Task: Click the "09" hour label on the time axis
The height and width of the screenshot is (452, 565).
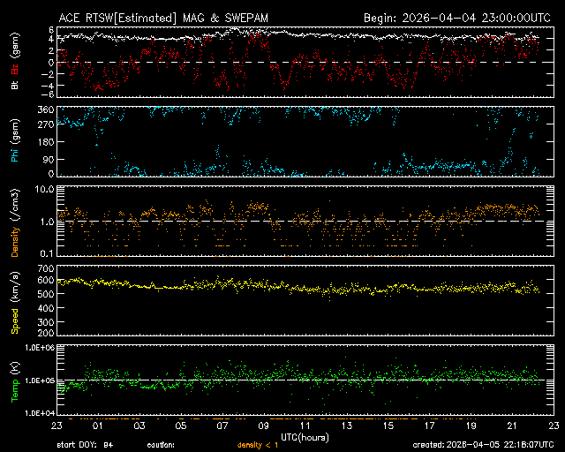Action: [x=263, y=426]
